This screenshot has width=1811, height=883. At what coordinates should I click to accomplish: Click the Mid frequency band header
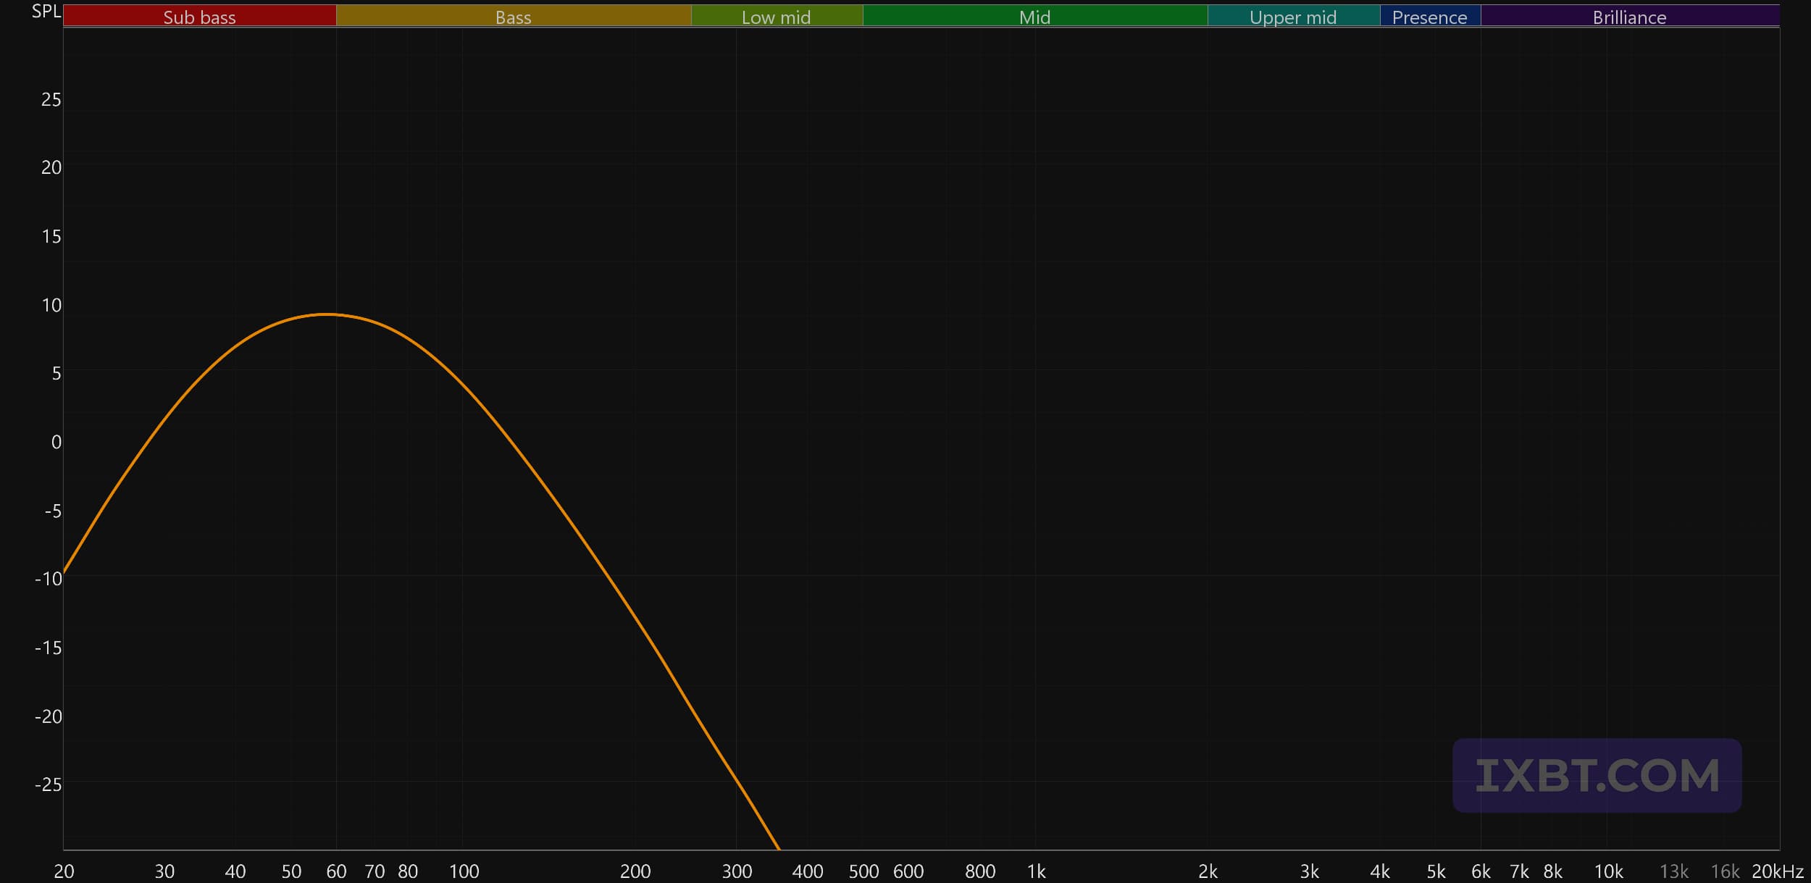pos(1034,17)
